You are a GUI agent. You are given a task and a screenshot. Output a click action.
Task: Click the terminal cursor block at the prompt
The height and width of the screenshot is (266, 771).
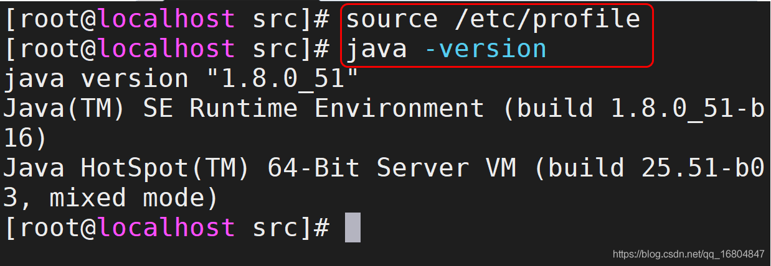tap(352, 228)
